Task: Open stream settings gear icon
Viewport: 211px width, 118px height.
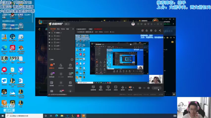Action: coord(148,88)
